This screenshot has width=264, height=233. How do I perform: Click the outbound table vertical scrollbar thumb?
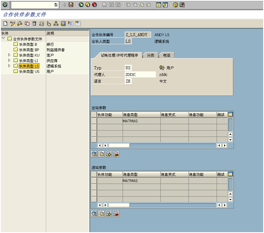pos(230,125)
